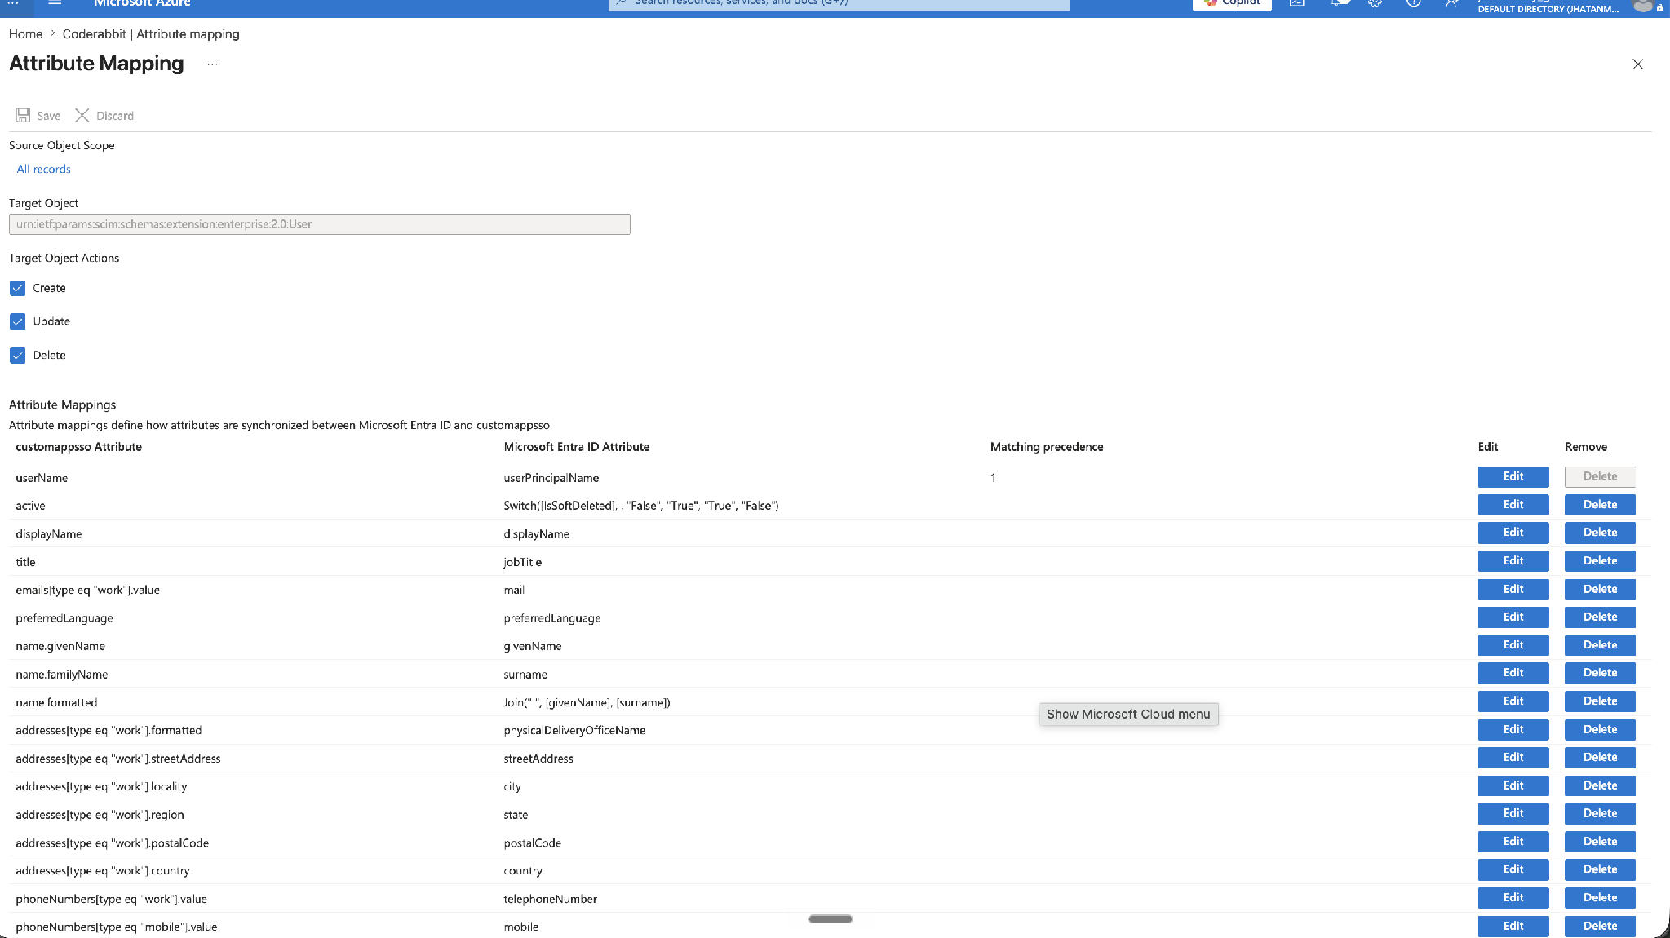Image resolution: width=1670 pixels, height=938 pixels.
Task: Edit the country mapping
Action: pyautogui.click(x=1513, y=869)
